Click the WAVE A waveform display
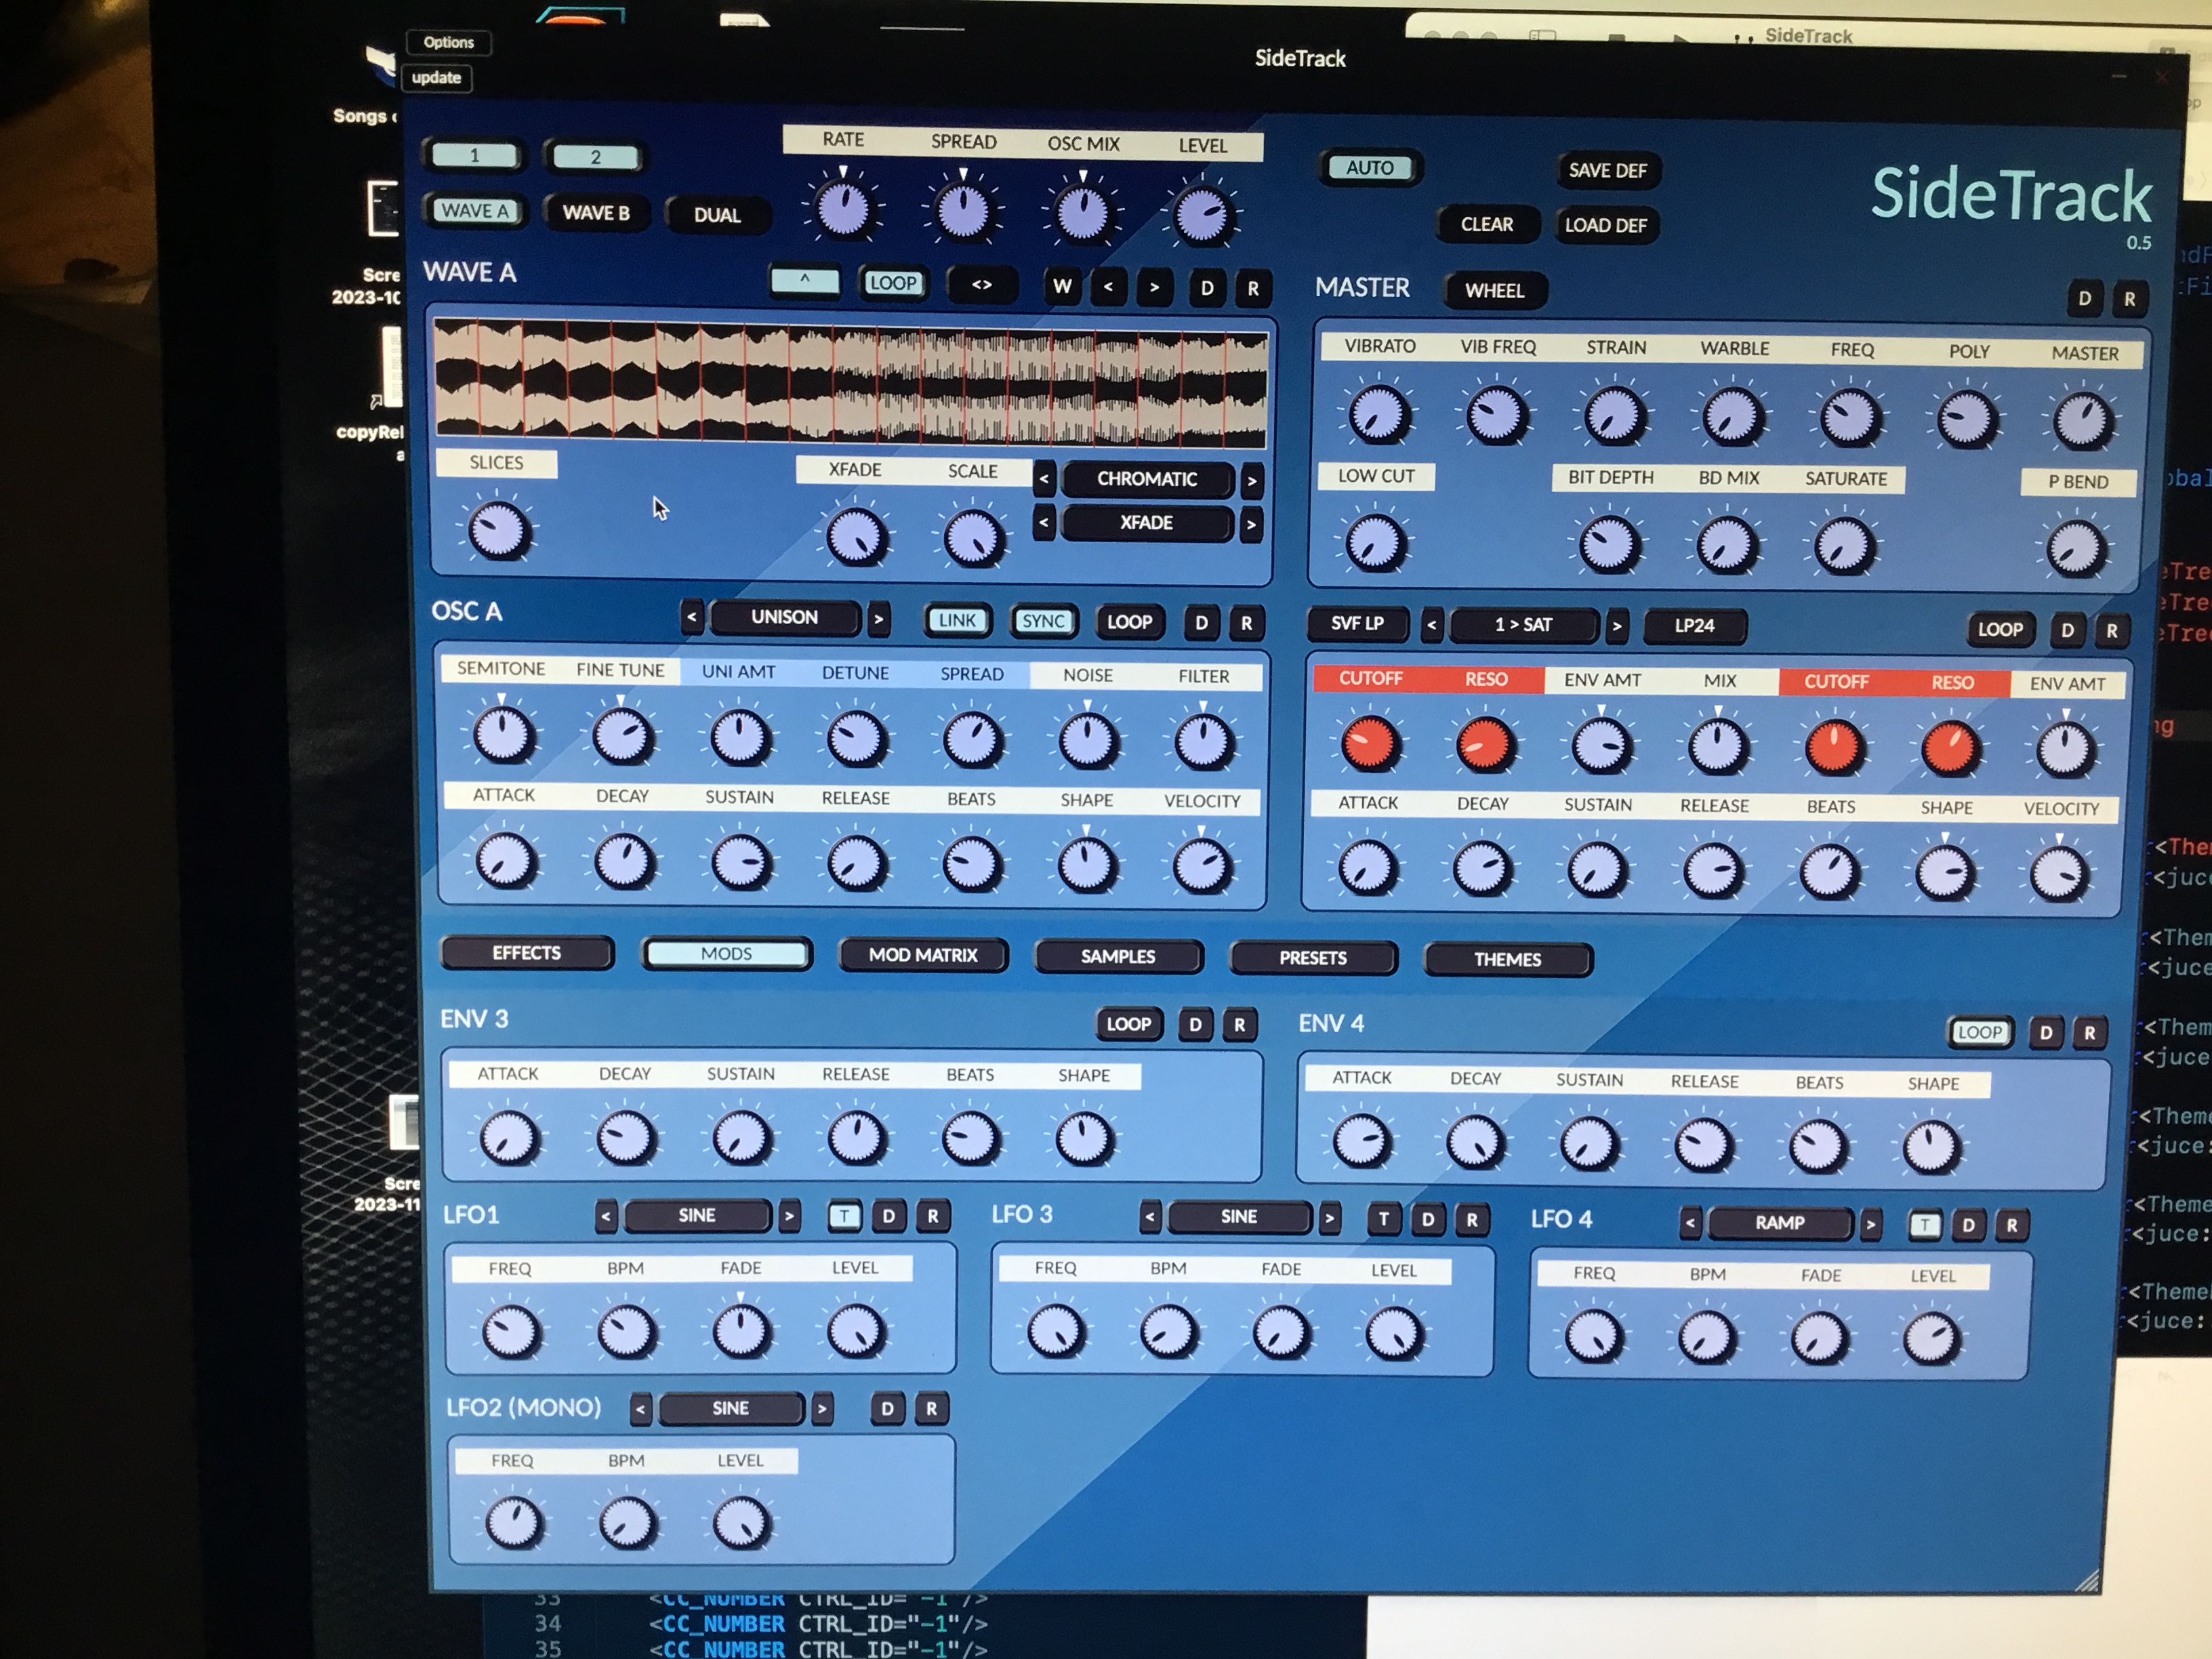Image resolution: width=2212 pixels, height=1659 pixels. (851, 383)
